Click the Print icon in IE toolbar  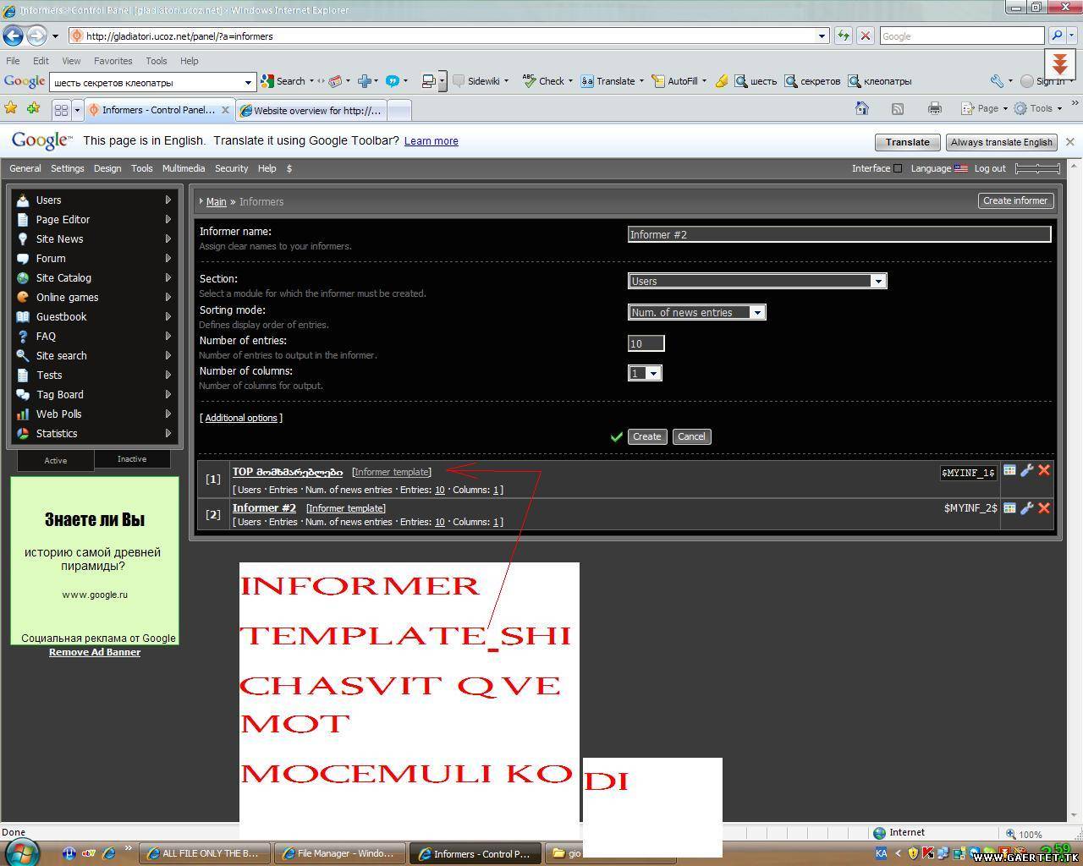pos(934,108)
